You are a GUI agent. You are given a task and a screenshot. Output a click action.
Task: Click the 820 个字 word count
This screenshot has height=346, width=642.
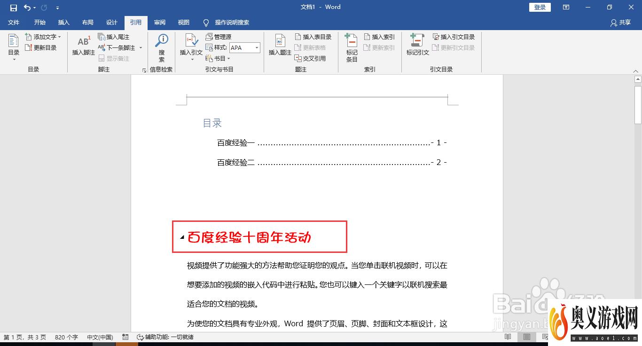coord(66,337)
